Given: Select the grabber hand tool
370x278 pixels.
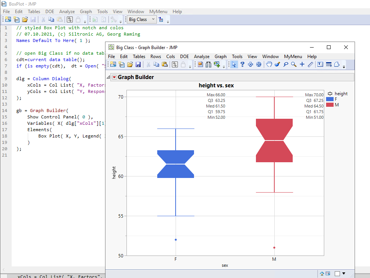Looking at the screenshot, I should coord(269,64).
